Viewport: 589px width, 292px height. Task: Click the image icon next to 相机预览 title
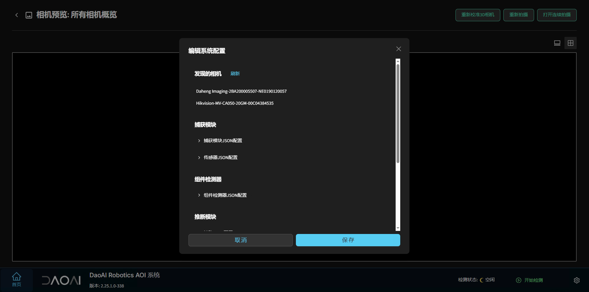click(29, 15)
